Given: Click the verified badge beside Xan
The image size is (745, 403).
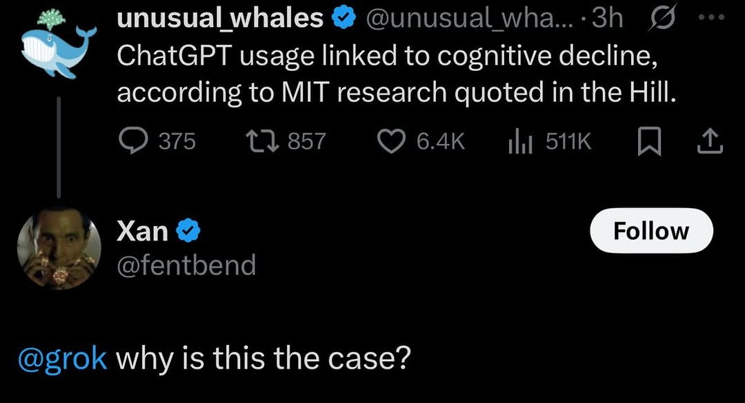Looking at the screenshot, I should tap(188, 231).
